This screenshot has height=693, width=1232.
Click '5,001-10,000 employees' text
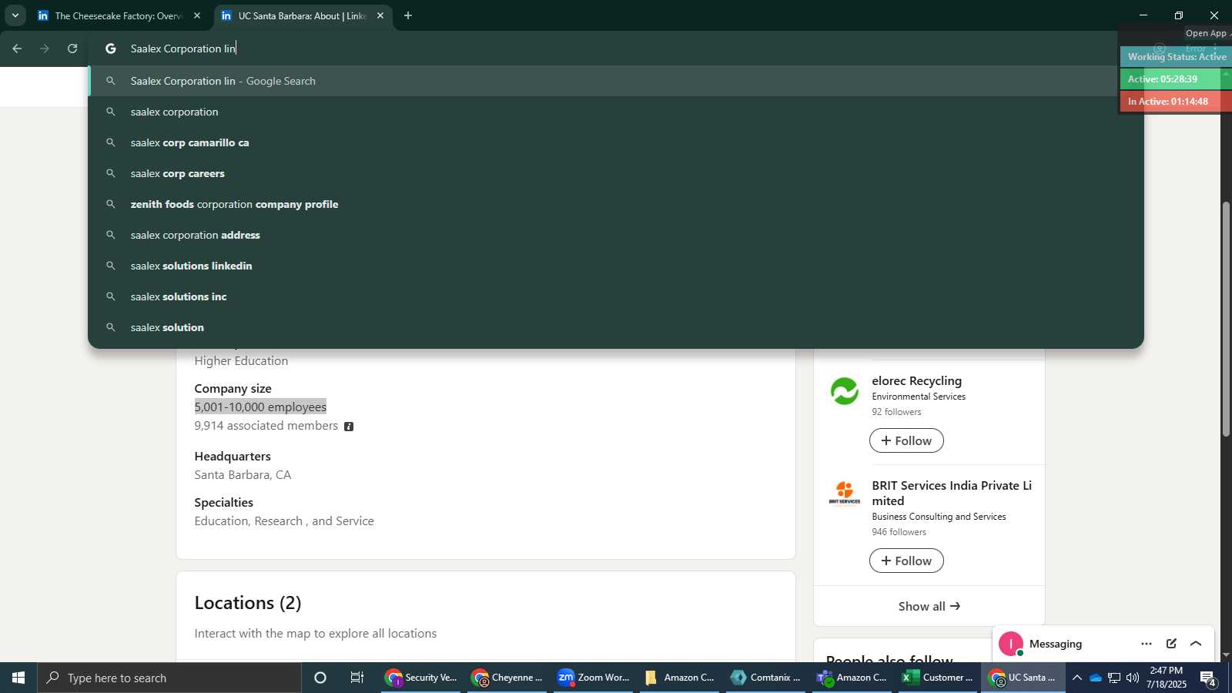[x=260, y=407]
